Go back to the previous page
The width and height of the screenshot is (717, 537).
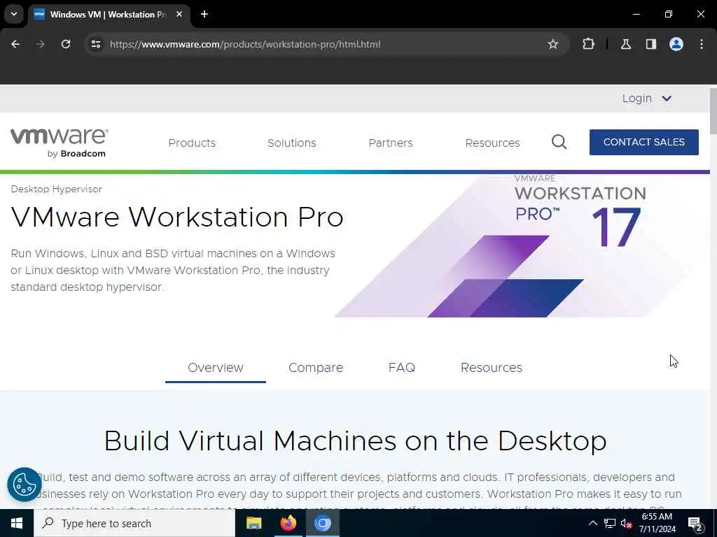click(15, 44)
